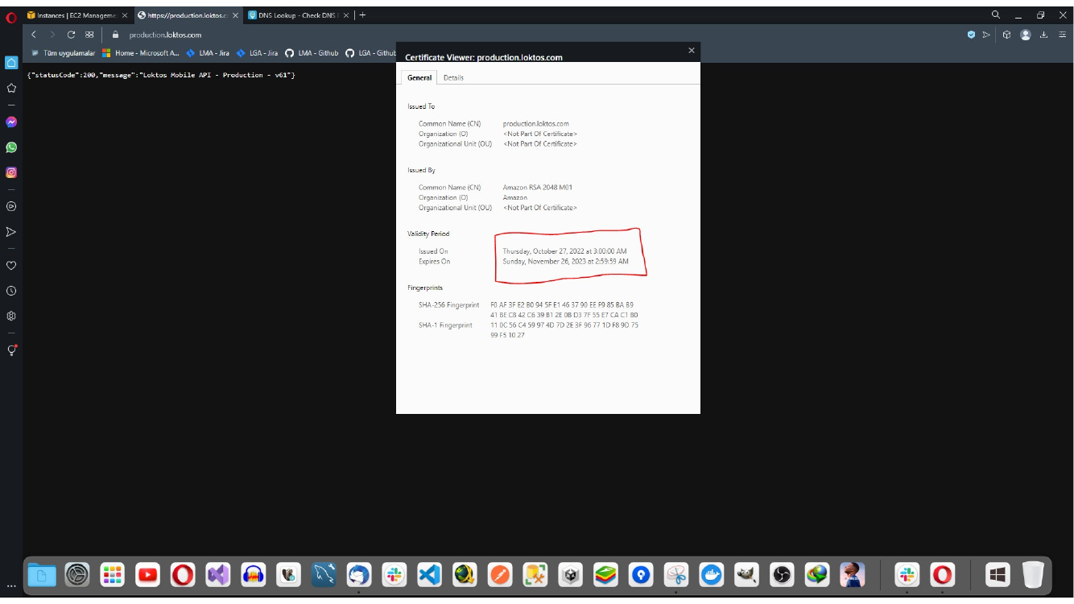The width and height of the screenshot is (1074, 604).
Task: Click the Windows Start icon in dock
Action: (x=998, y=574)
